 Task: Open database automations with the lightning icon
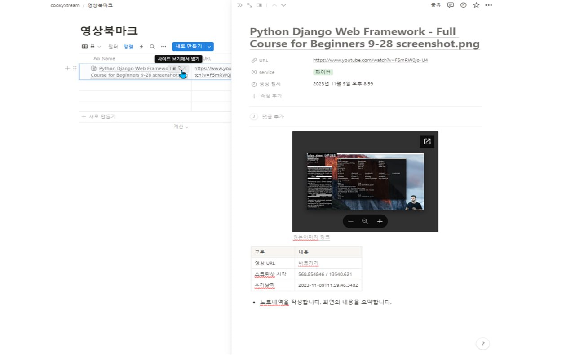pyautogui.click(x=142, y=46)
